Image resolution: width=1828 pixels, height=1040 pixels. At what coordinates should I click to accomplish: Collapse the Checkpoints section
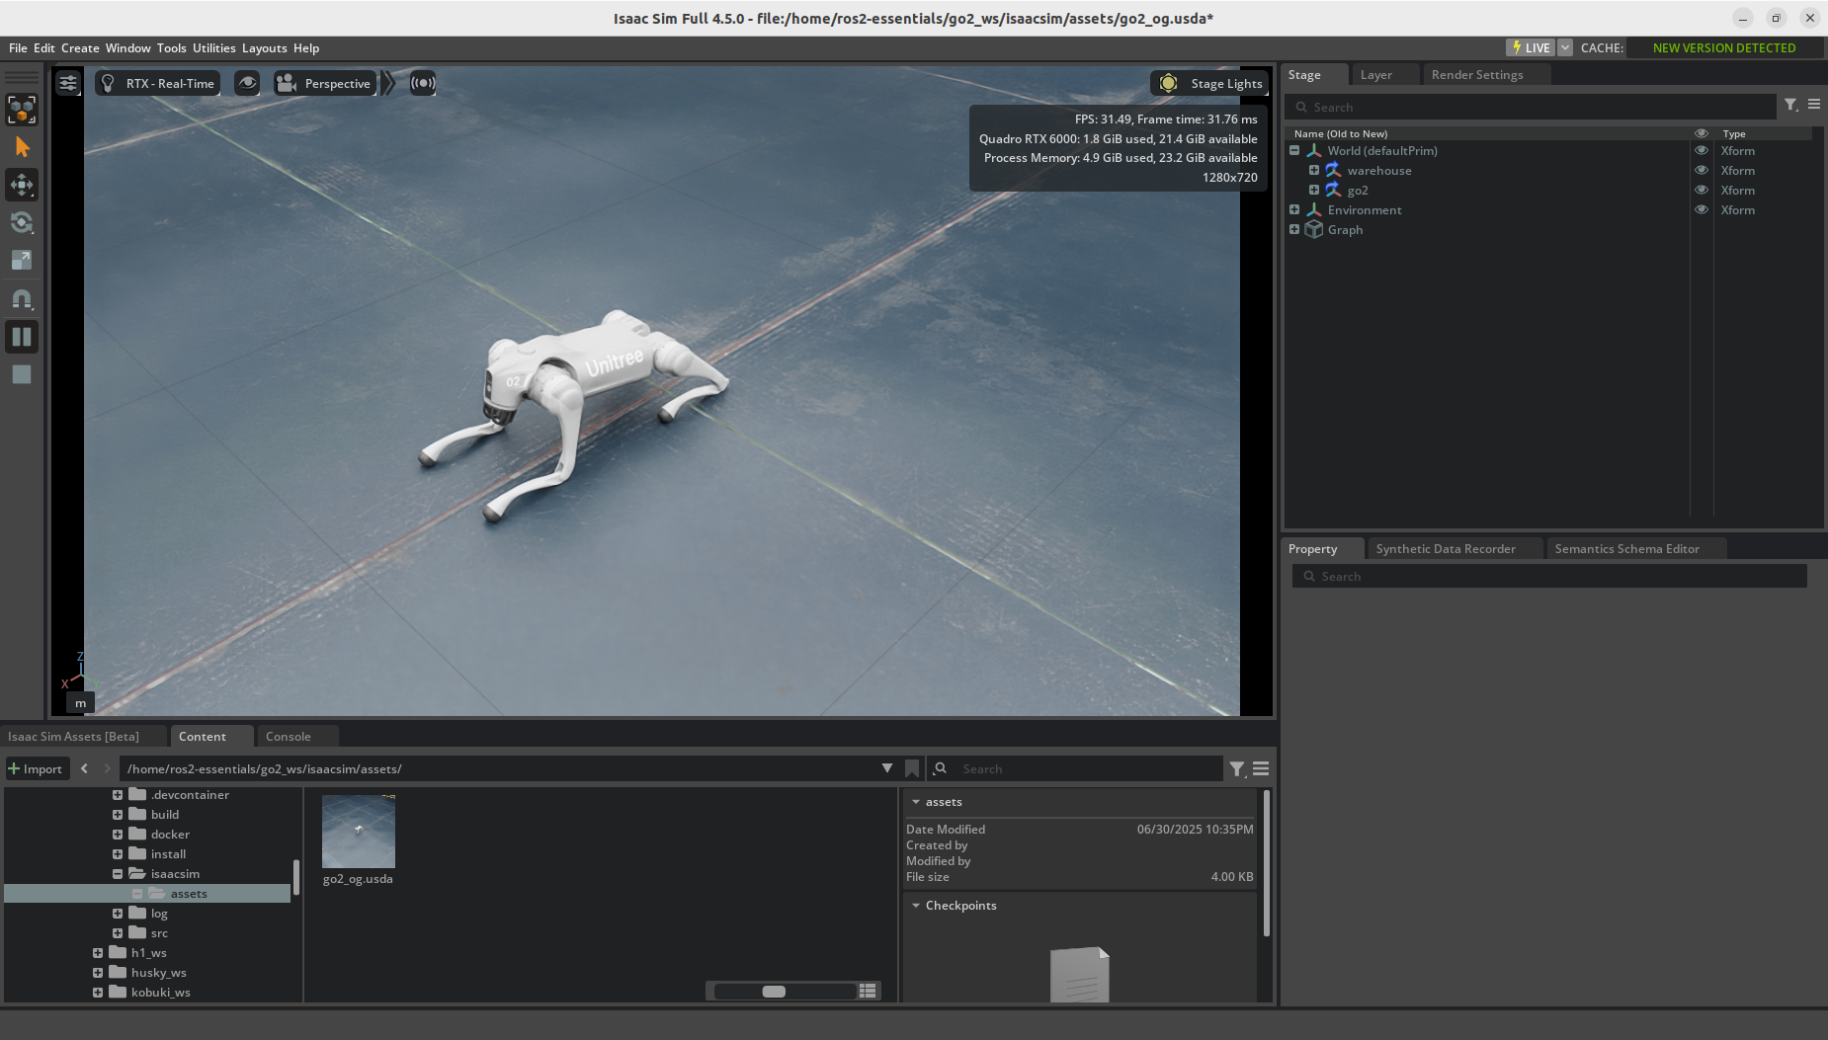(x=916, y=906)
